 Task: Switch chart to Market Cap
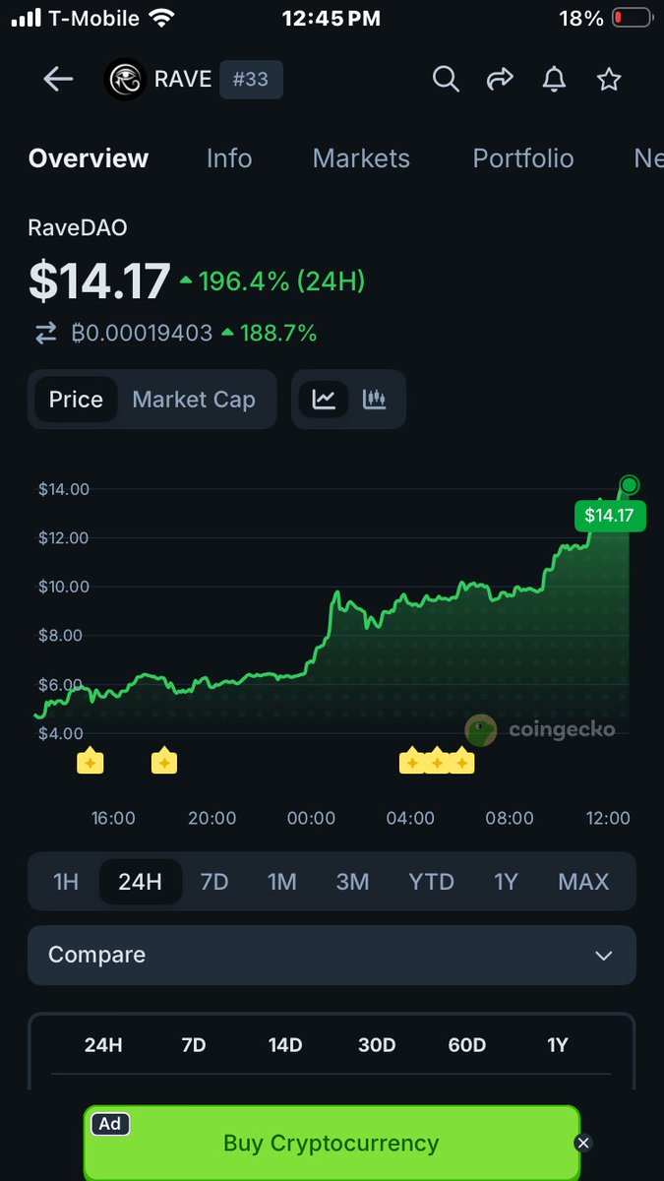[x=194, y=399]
